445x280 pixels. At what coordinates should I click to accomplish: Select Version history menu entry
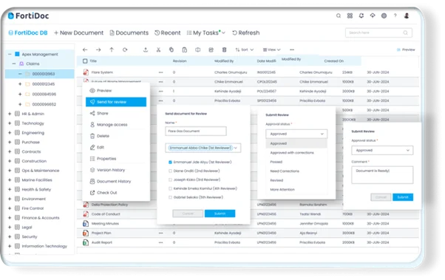pos(111,170)
